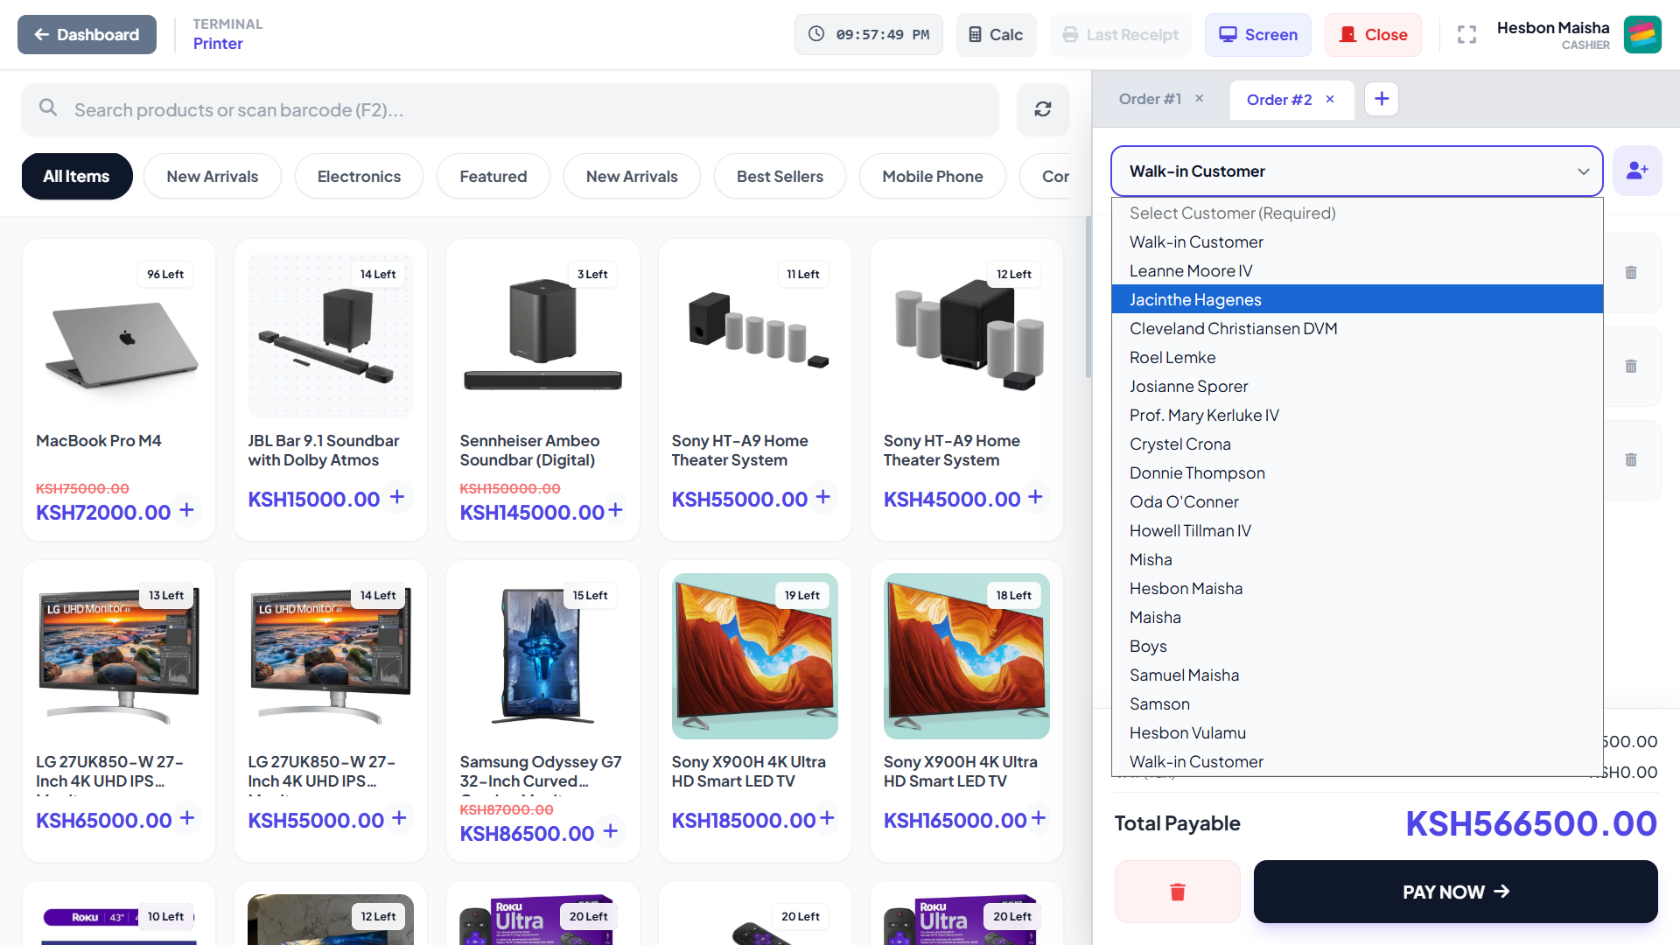Select Samuel Maisha from list
This screenshot has width=1680, height=945.
coord(1356,675)
